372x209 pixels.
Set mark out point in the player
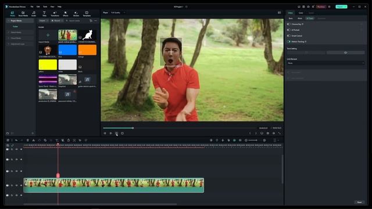[x=256, y=133]
